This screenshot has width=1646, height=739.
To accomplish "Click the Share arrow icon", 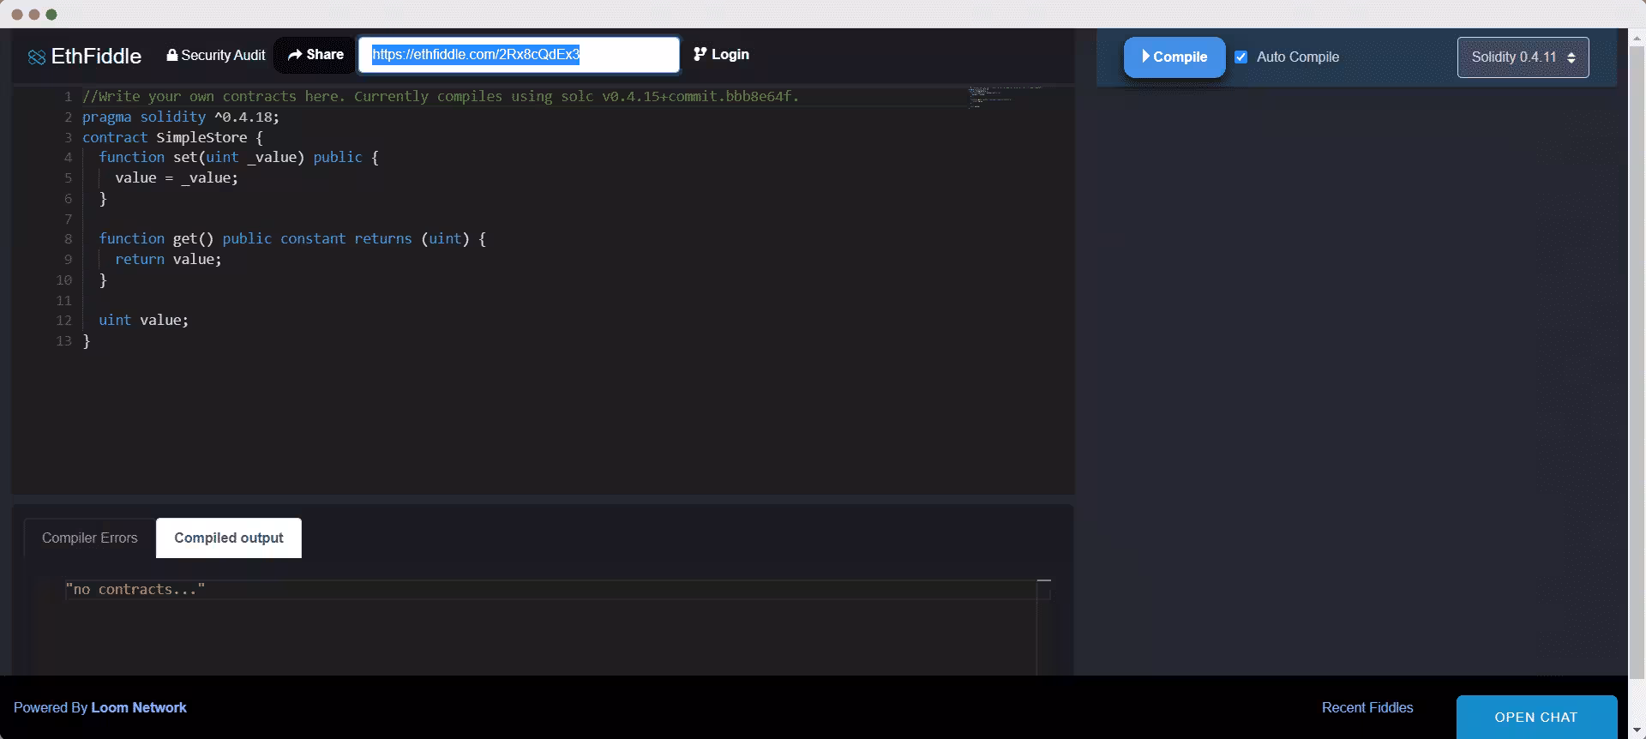I will click(295, 55).
